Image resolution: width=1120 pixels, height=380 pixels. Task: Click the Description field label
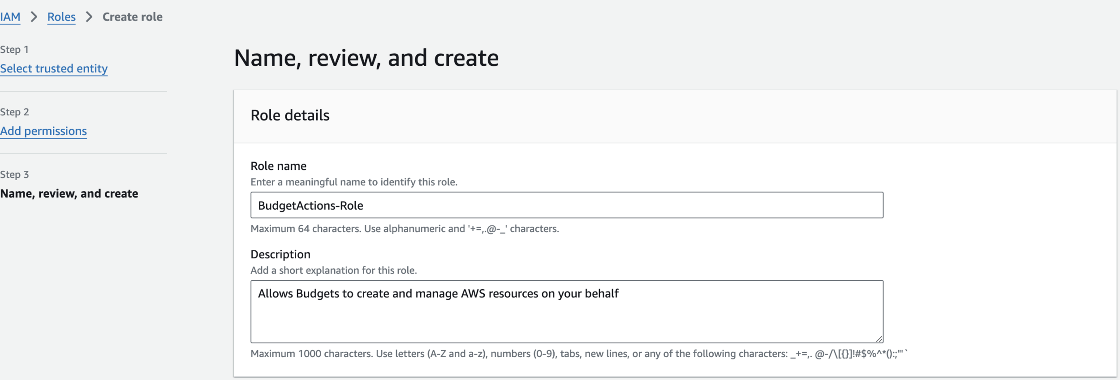(280, 254)
